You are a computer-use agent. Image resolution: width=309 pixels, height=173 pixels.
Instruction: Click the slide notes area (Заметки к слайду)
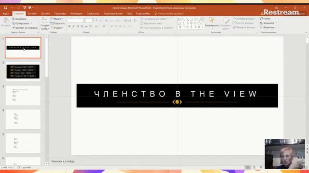pyautogui.click(x=63, y=161)
